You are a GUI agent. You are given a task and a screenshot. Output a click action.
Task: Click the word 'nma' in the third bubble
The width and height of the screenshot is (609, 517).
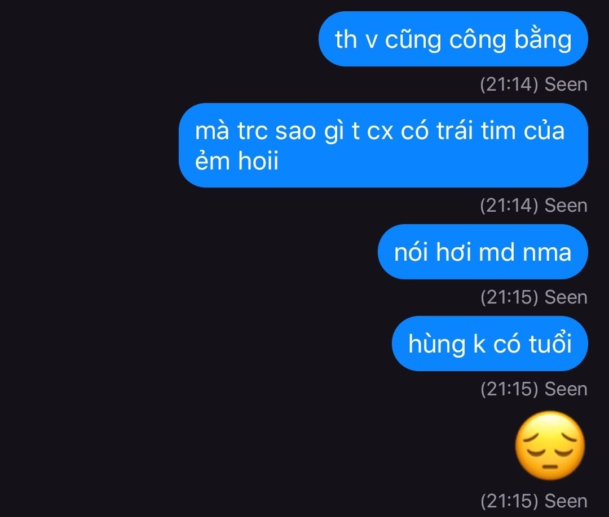[547, 253]
